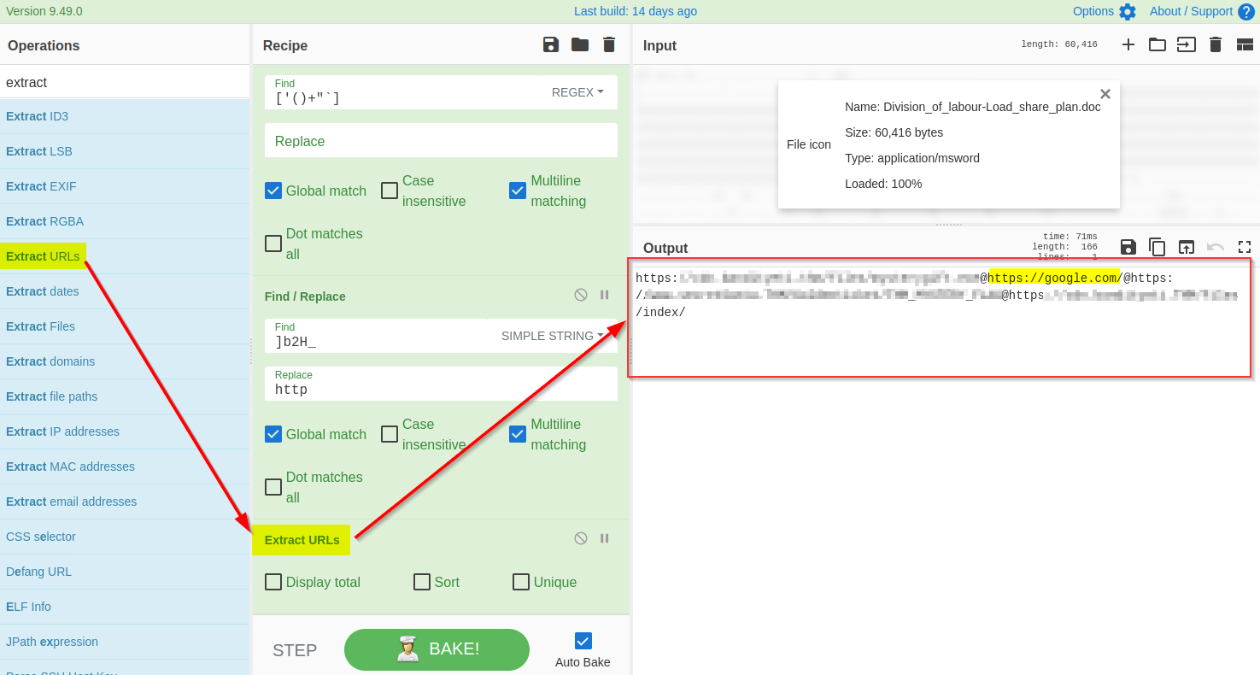
Task: Disable the Extract URLs operation
Action: coord(581,538)
